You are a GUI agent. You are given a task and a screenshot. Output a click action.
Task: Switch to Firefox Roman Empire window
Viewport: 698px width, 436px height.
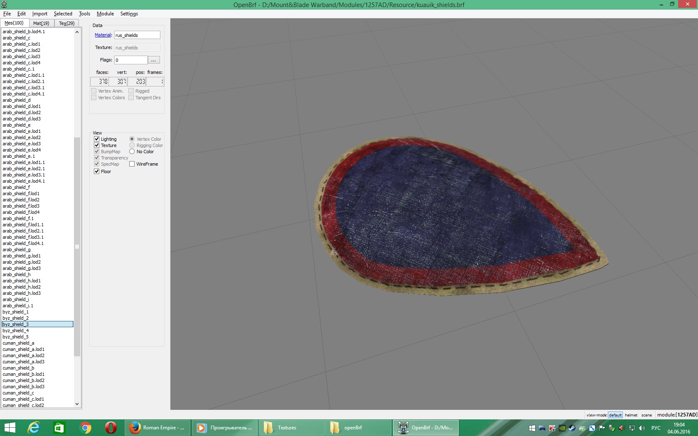click(x=157, y=428)
